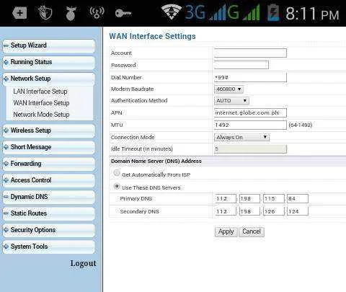Select Use These DNS Servers radio

[117, 186]
